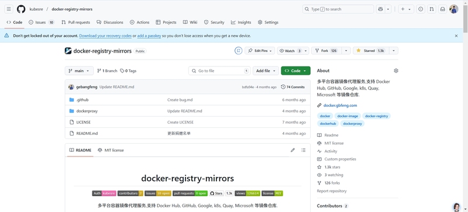Screen dimensions: 468x212
Task: View the 126 forks link
Action: 332,183
